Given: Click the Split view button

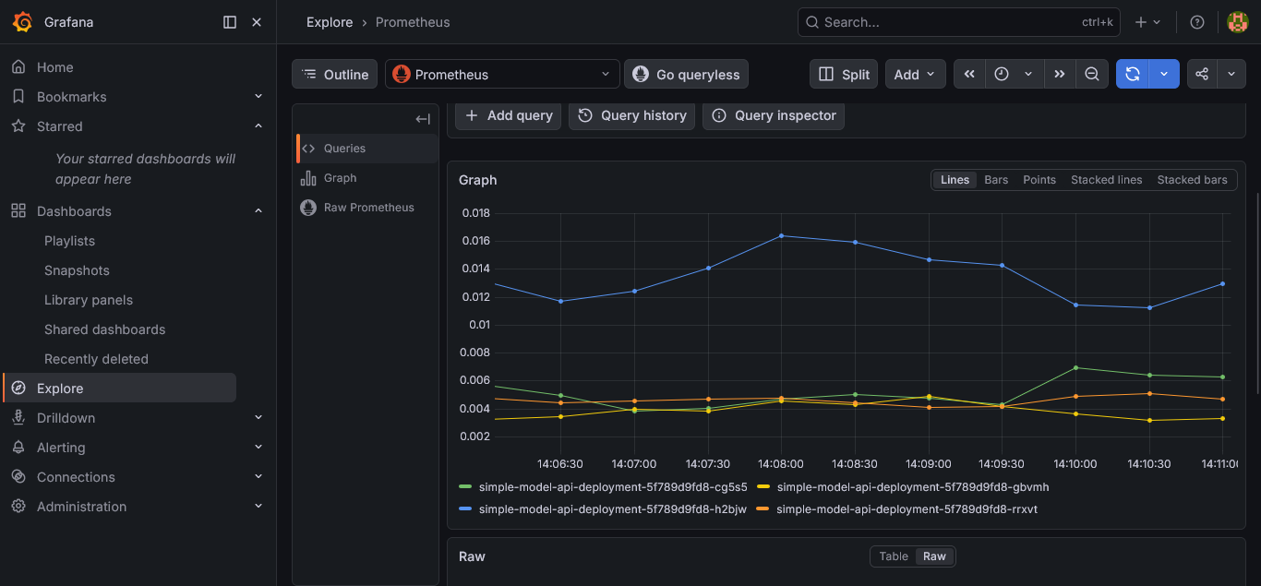Looking at the screenshot, I should point(844,75).
